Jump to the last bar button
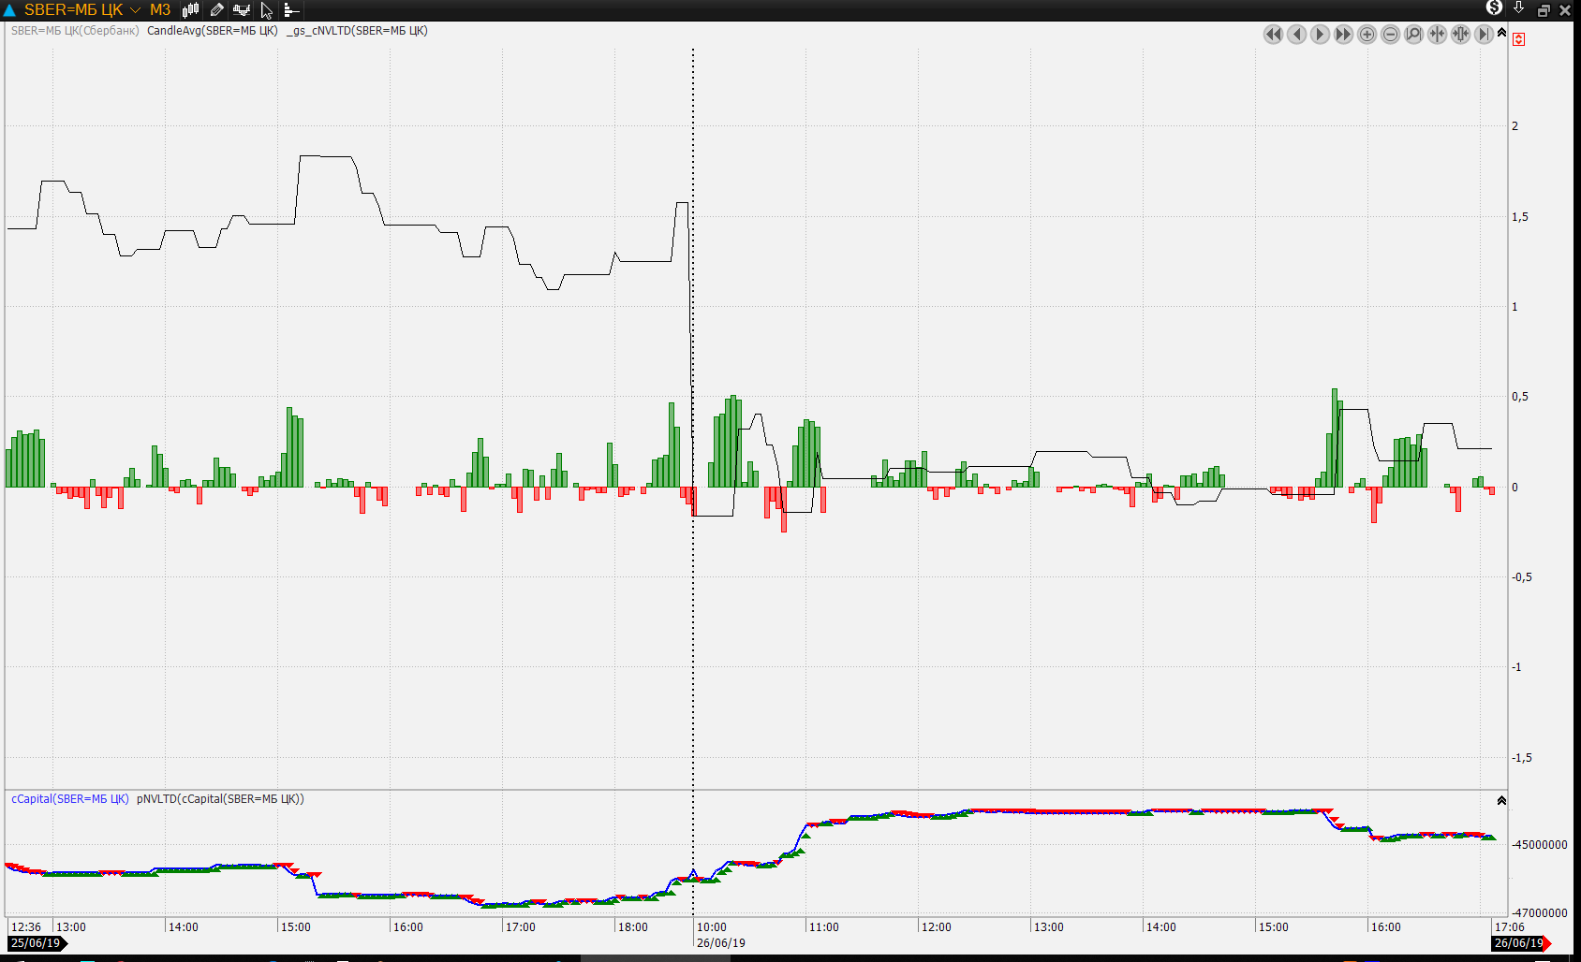The height and width of the screenshot is (962, 1581). pos(1484,35)
